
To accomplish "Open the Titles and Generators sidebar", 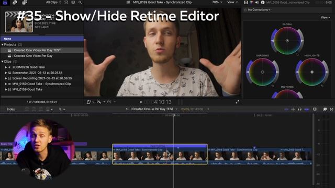I will click(x=25, y=2).
